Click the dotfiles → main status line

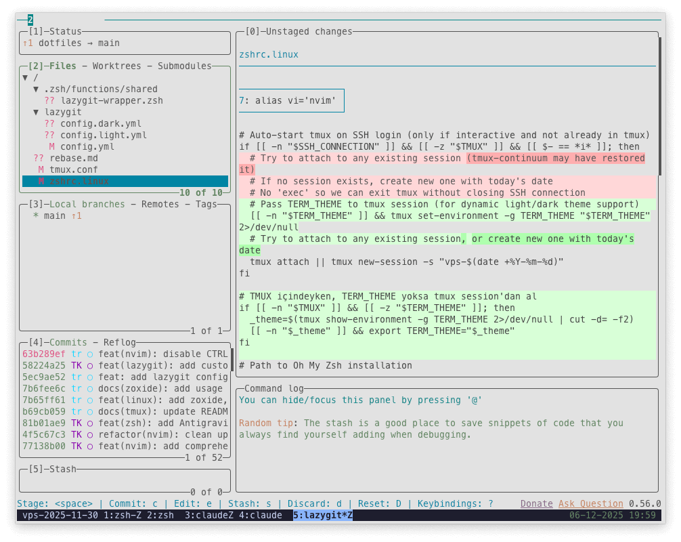[x=71, y=43]
